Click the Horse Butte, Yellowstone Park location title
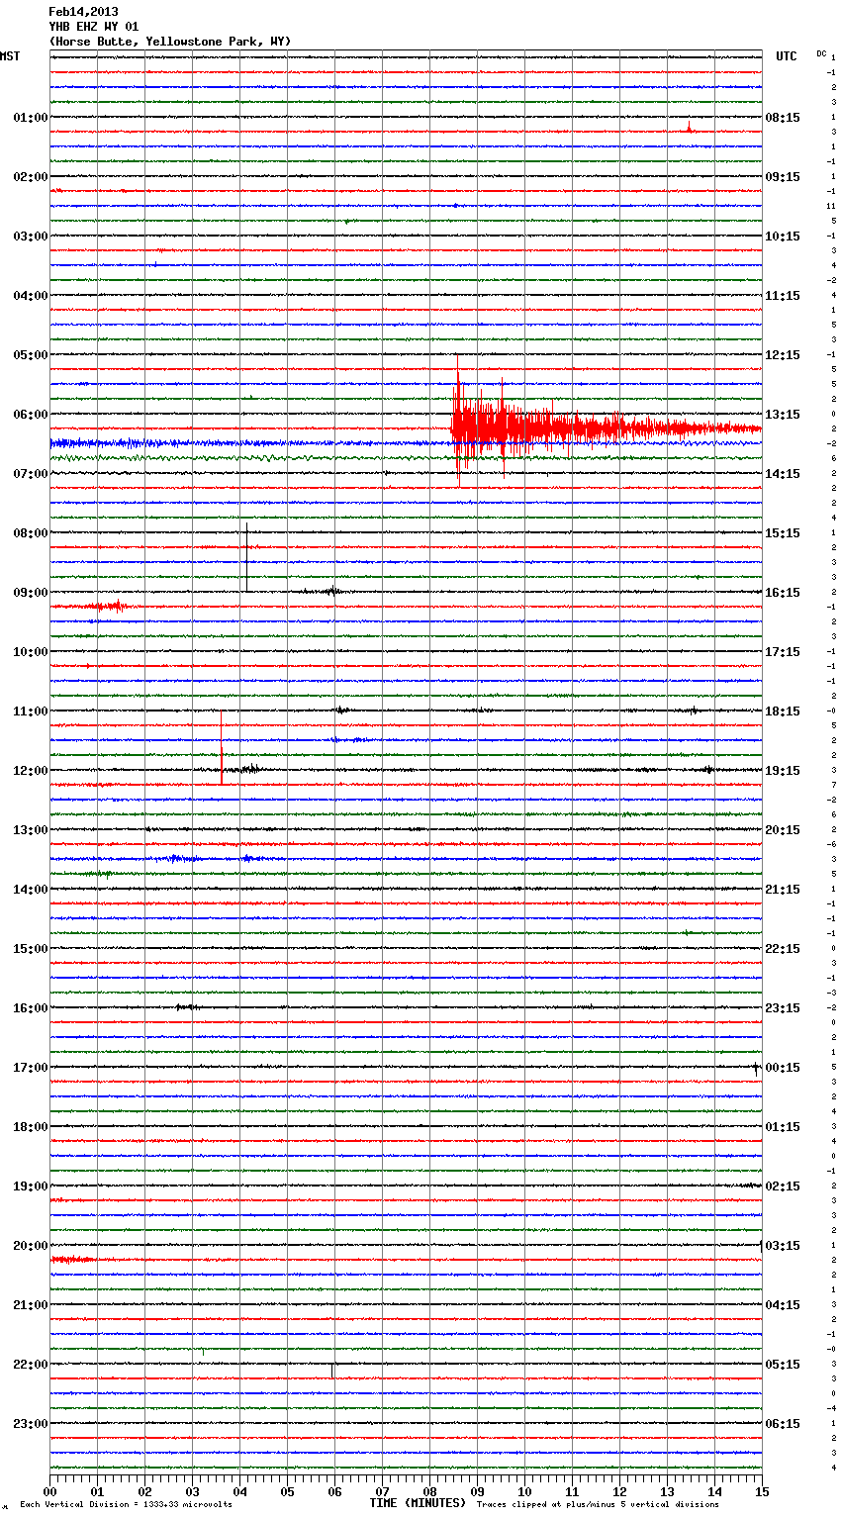Viewport: 841px width, 1518px height. [170, 42]
